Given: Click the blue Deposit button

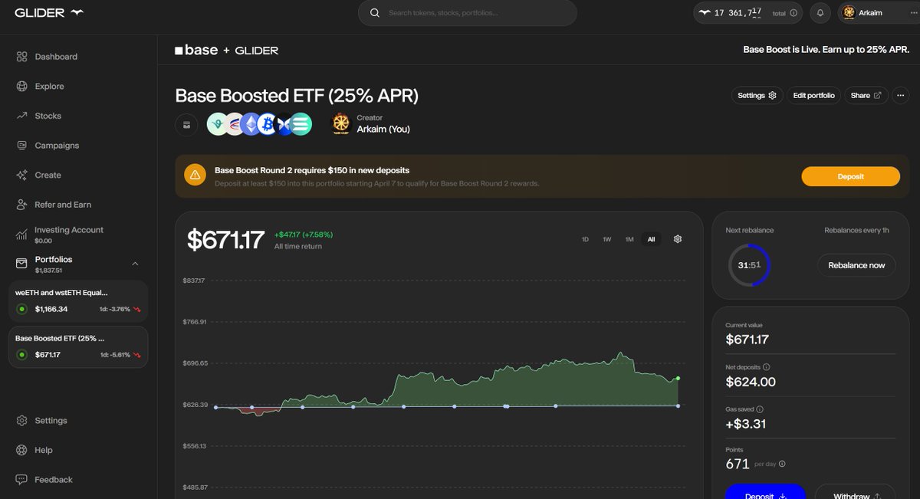Looking at the screenshot, I should pyautogui.click(x=765, y=491).
